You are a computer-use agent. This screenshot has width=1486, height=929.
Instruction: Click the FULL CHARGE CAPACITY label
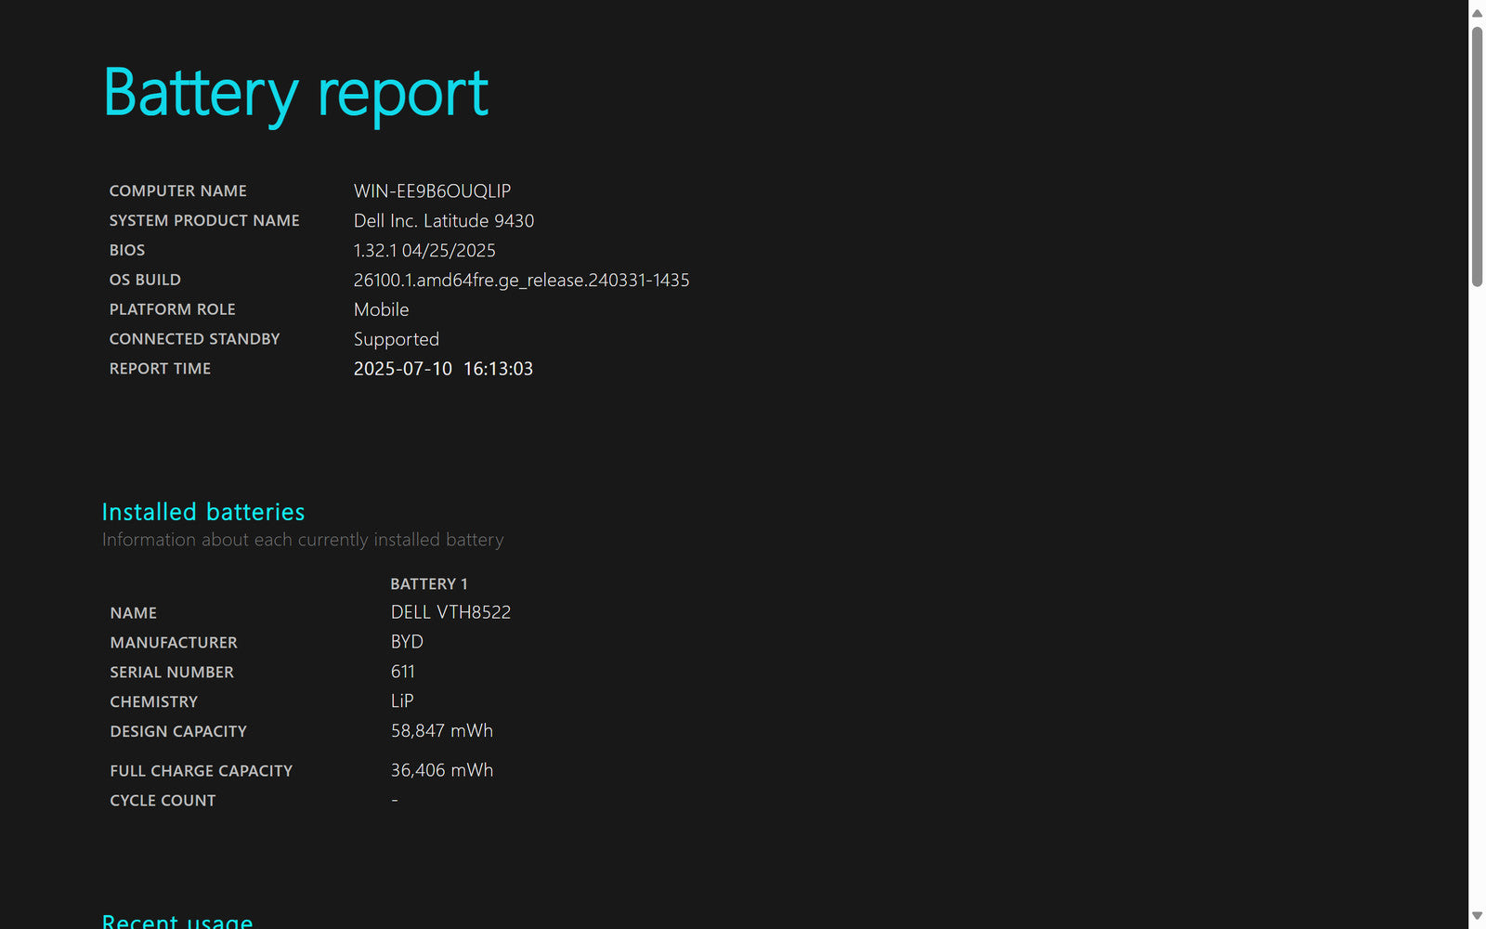(202, 771)
